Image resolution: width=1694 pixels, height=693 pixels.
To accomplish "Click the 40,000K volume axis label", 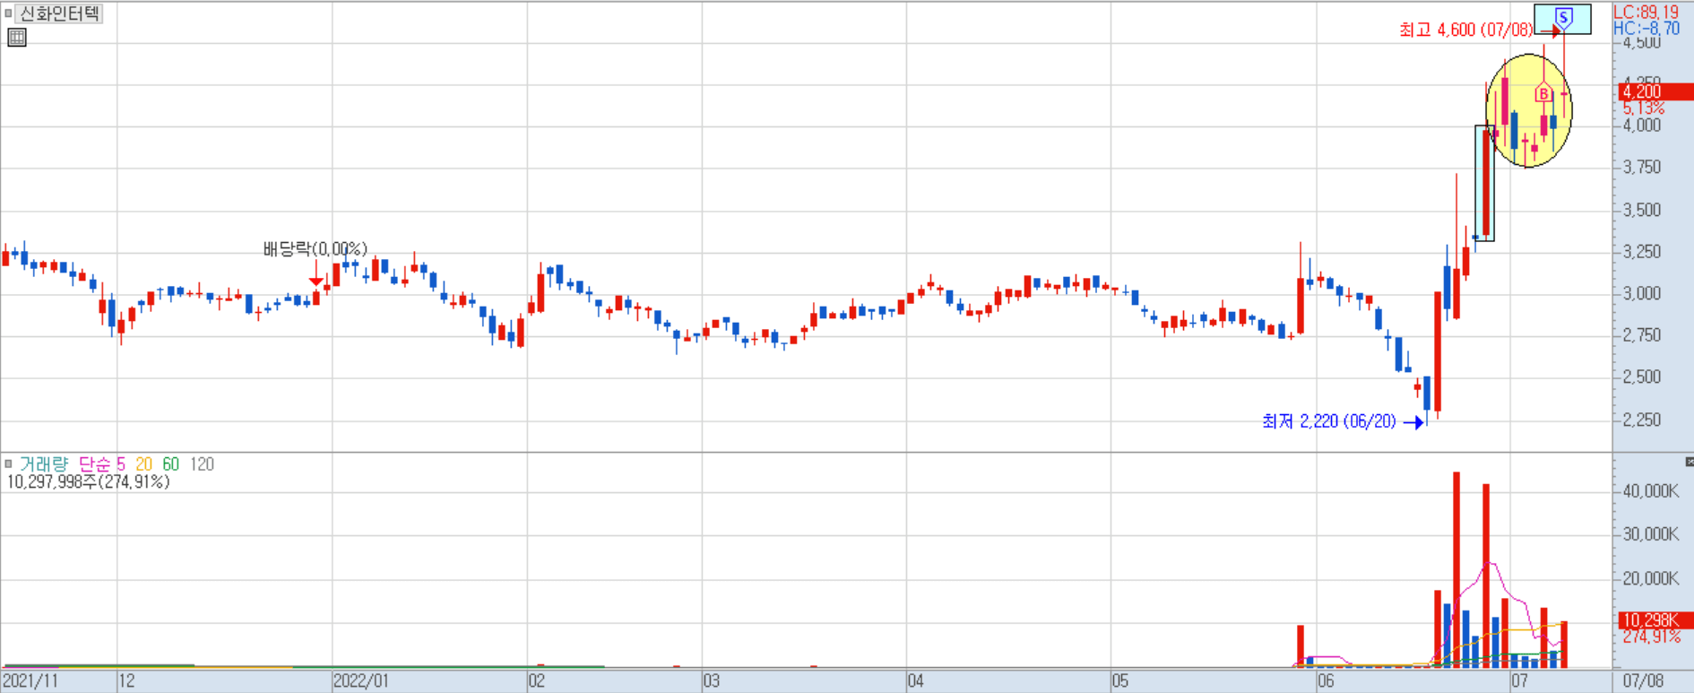I will click(x=1650, y=491).
